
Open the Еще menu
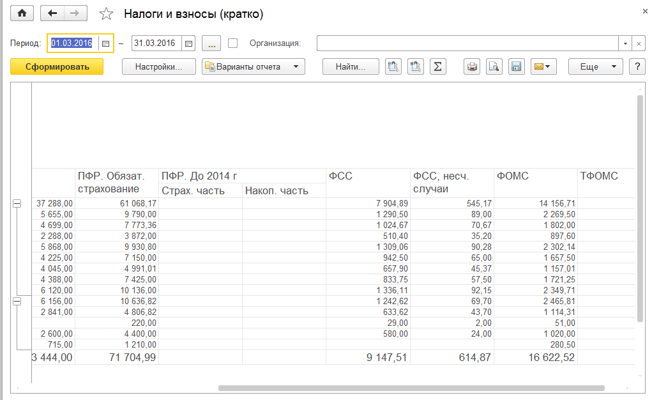coord(595,66)
